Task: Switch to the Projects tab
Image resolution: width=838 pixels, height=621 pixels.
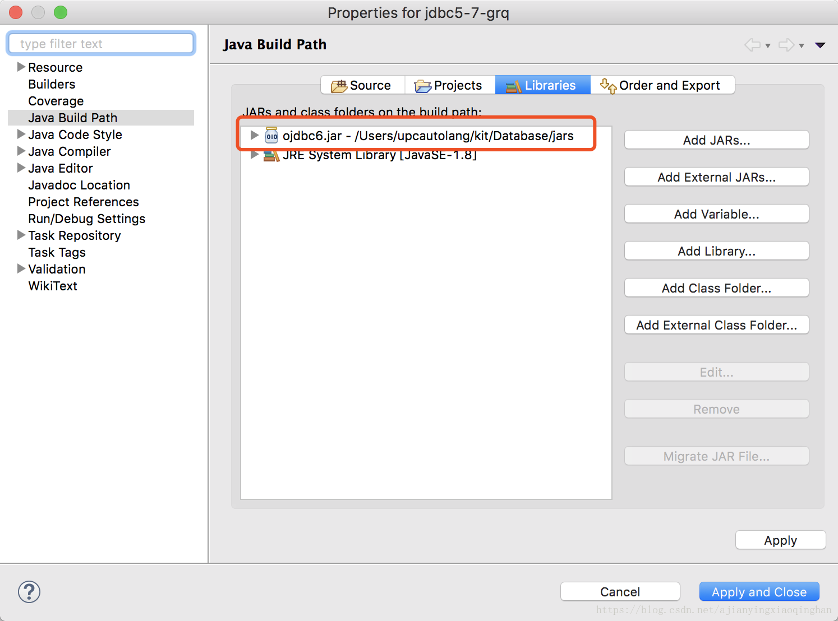Action: [x=450, y=85]
